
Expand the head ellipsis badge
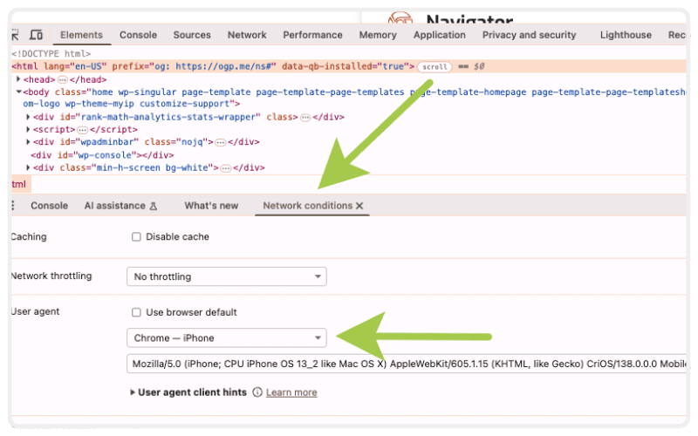[62, 80]
